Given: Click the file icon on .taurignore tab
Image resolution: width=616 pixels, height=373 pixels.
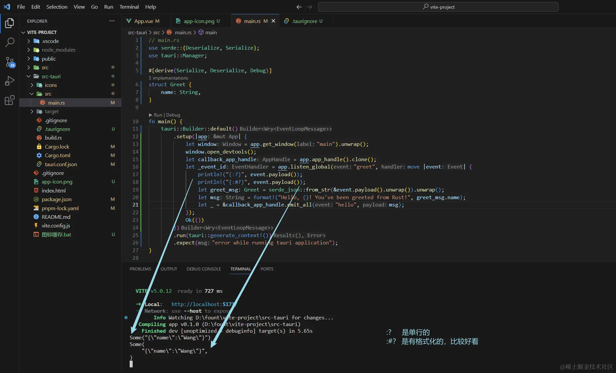Looking at the screenshot, I should (286, 21).
